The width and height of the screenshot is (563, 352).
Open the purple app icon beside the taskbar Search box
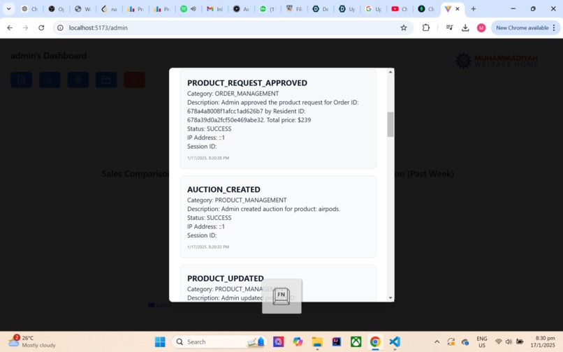click(278, 342)
